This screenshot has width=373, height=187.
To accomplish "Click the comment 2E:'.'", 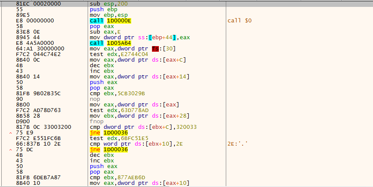I will coord(237,144).
